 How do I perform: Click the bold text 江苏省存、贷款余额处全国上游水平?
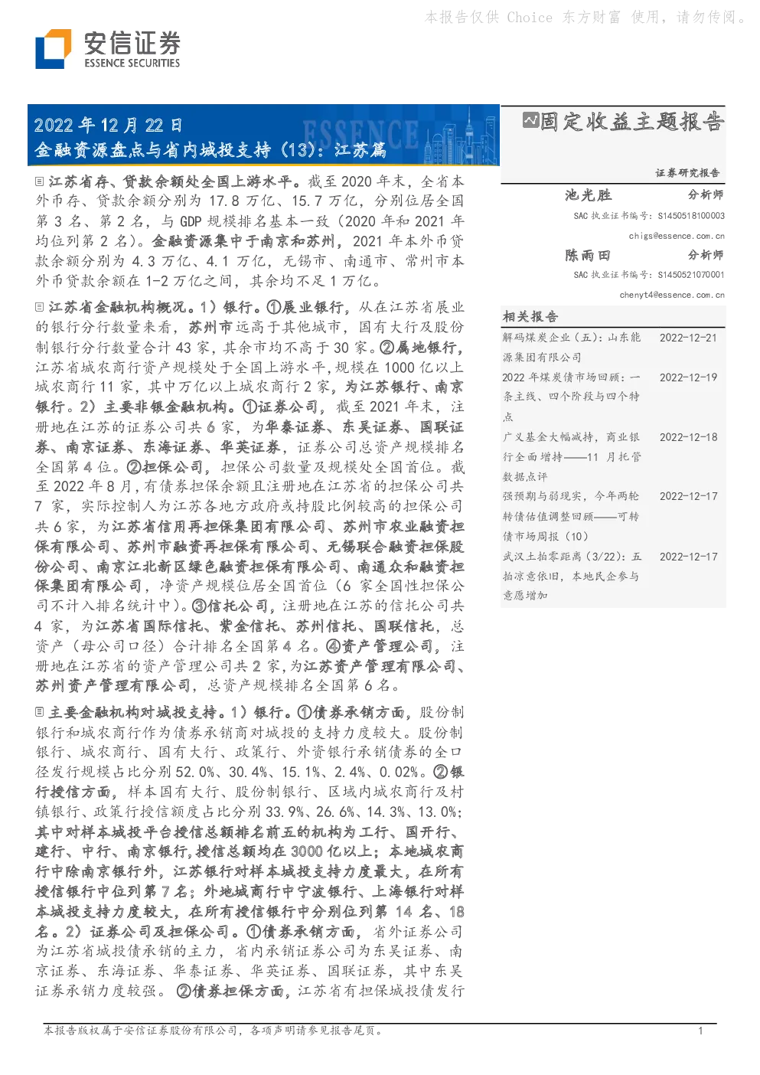pos(174,181)
